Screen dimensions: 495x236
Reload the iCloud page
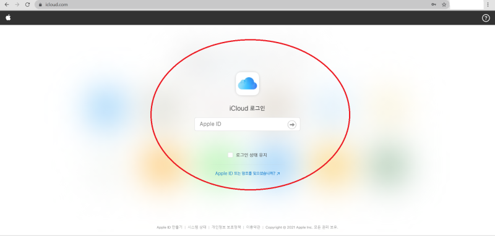[x=27, y=4]
